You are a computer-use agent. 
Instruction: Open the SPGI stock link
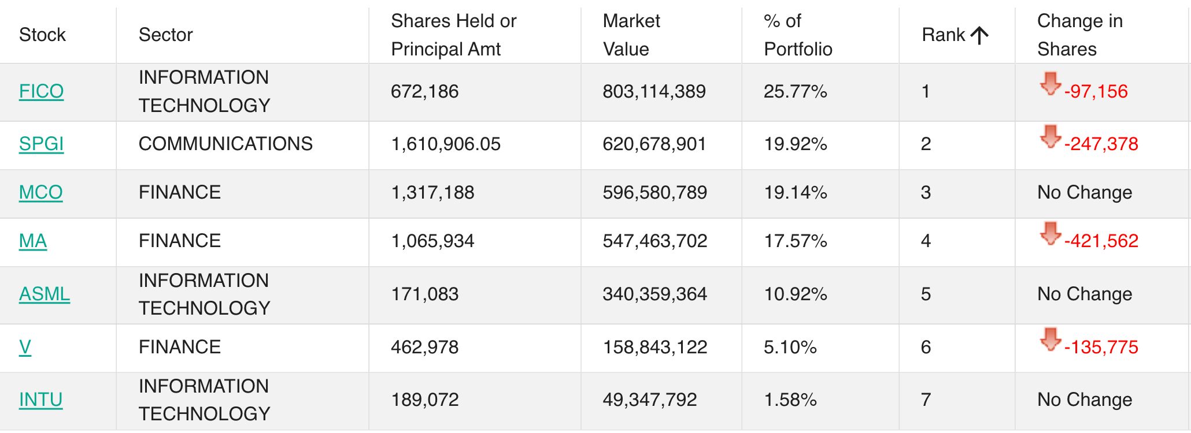41,144
